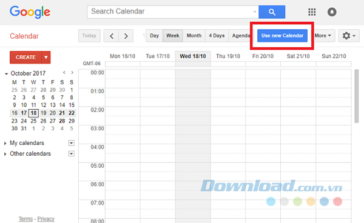Show previous month in mini calendar
Viewport: 364px width, 223px height.
64,73
